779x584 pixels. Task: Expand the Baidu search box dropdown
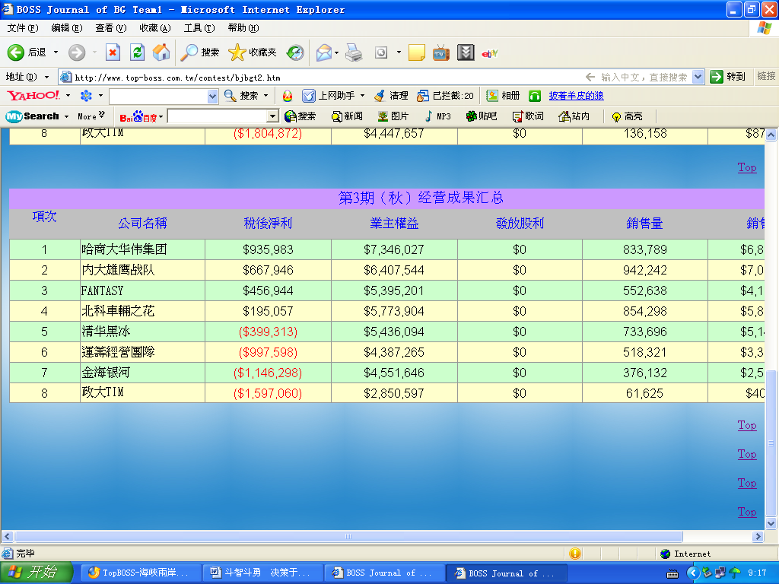[272, 116]
